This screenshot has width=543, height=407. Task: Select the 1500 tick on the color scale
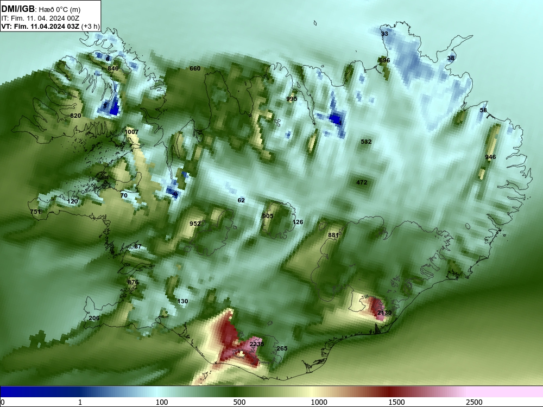(x=396, y=402)
